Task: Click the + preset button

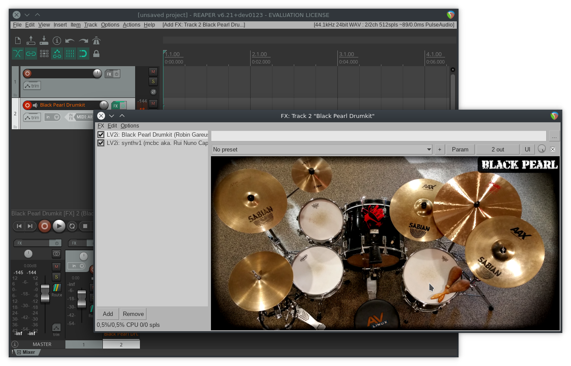Action: tap(439, 149)
